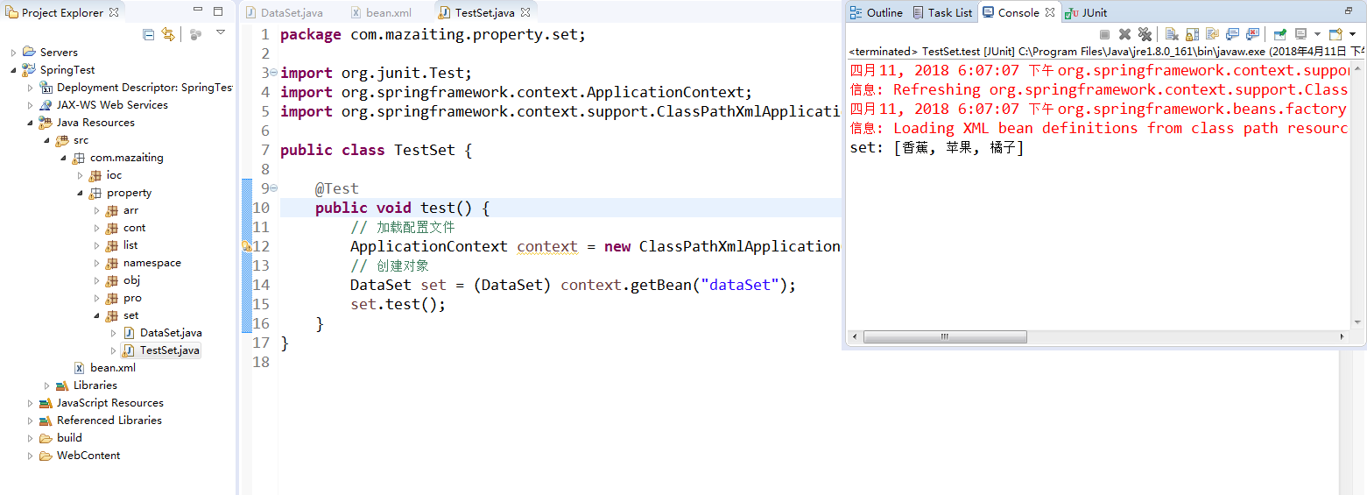Remove All Terminated Launches double-X icon

1145,34
